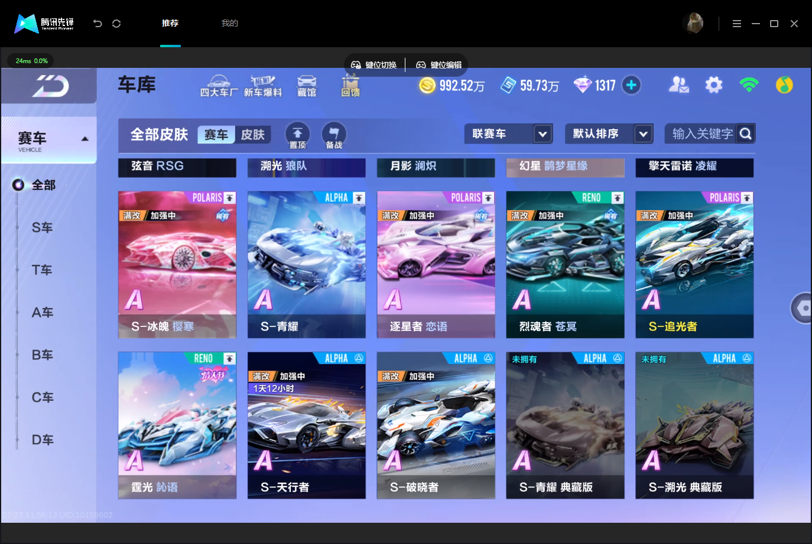
Task: Click the green Wi-Fi signal icon
Action: (749, 86)
